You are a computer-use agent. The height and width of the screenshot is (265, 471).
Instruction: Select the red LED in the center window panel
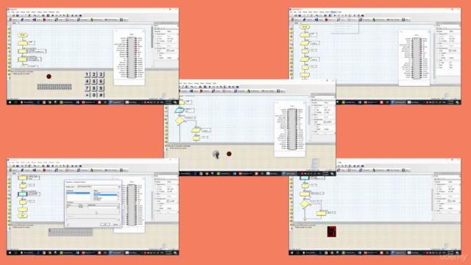(x=229, y=154)
